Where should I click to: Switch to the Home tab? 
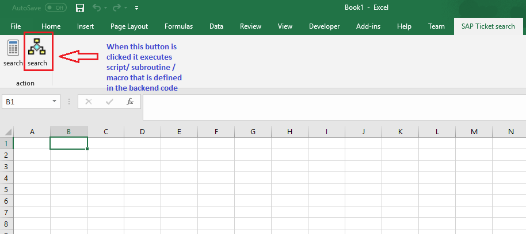[x=51, y=26]
